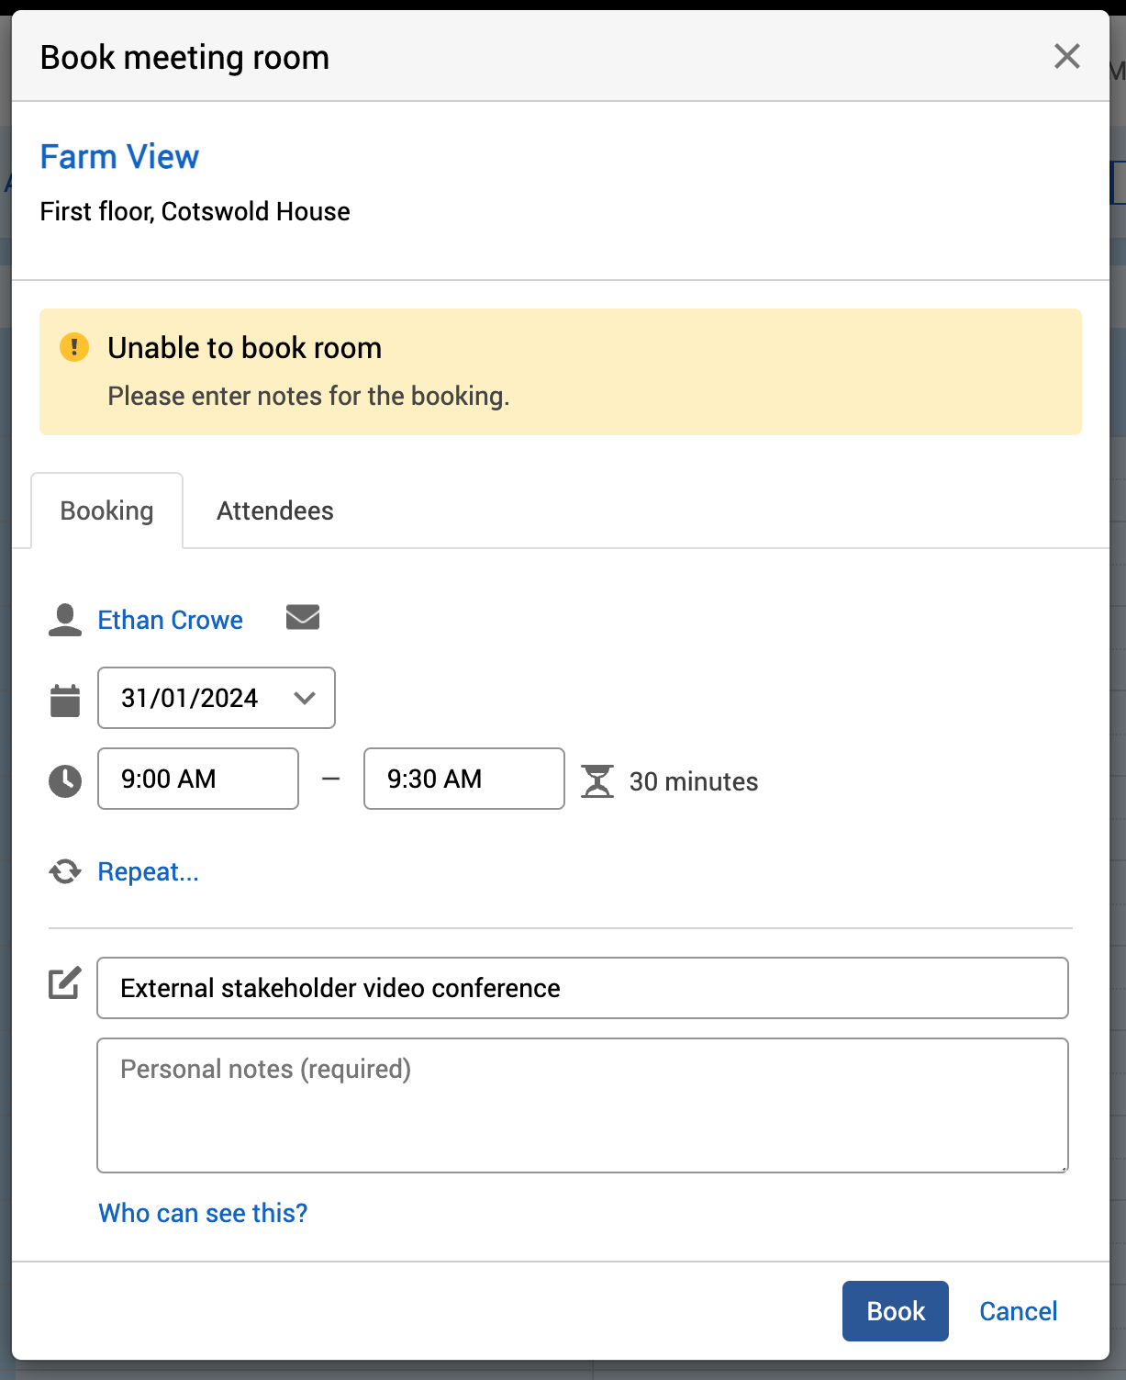Click the Ethan Crowe name link
Image resolution: width=1126 pixels, height=1380 pixels.
click(171, 620)
